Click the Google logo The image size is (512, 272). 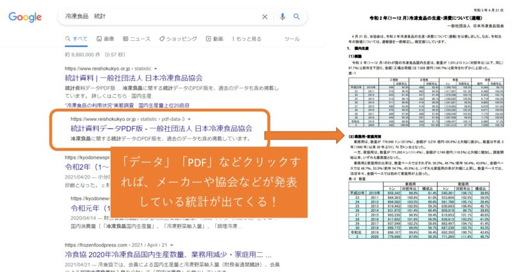pyautogui.click(x=25, y=17)
